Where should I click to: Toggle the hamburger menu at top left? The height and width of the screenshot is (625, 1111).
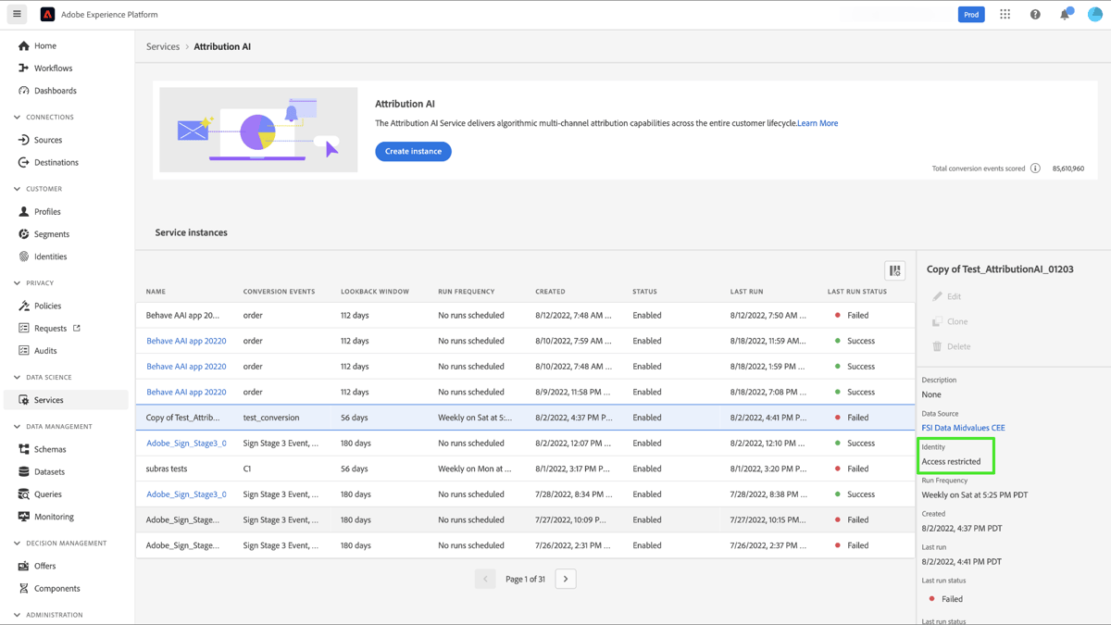coord(16,14)
